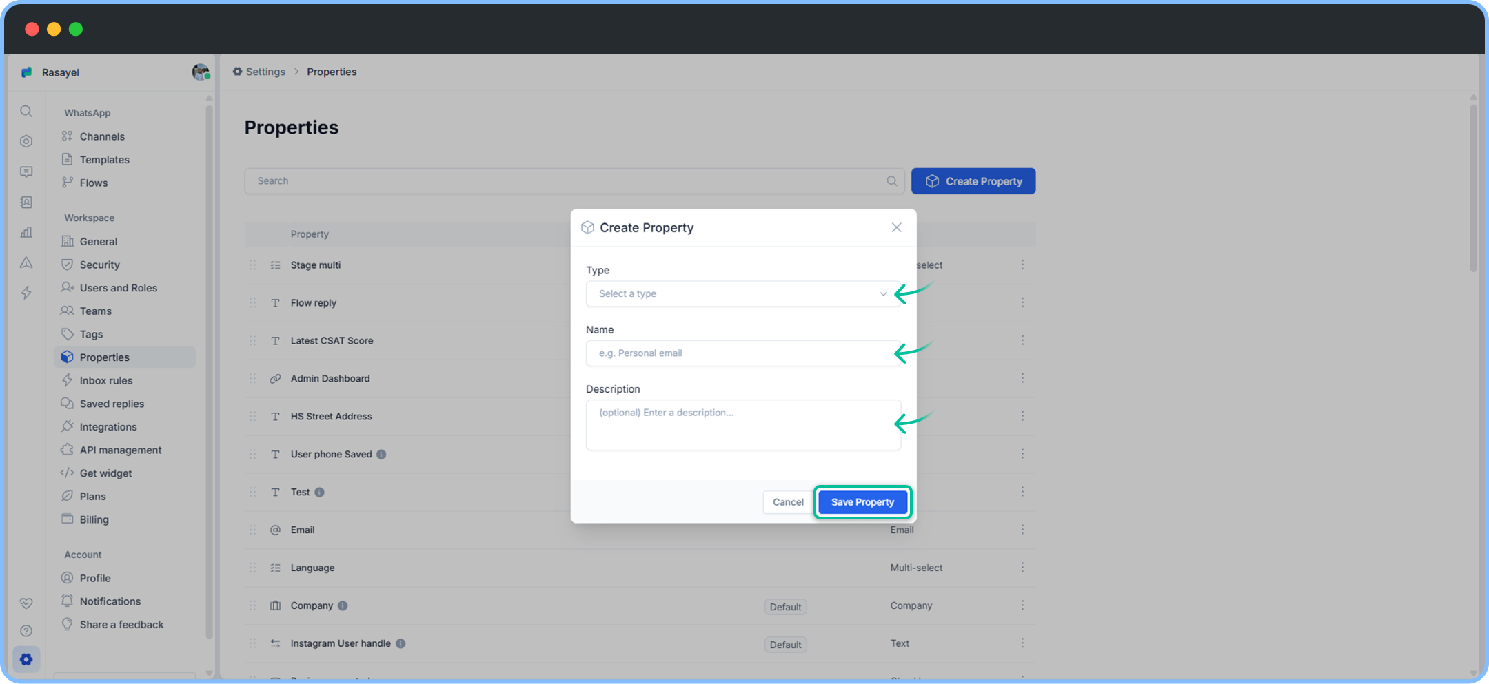Click the Create Property button
The image size is (1489, 684).
(973, 181)
